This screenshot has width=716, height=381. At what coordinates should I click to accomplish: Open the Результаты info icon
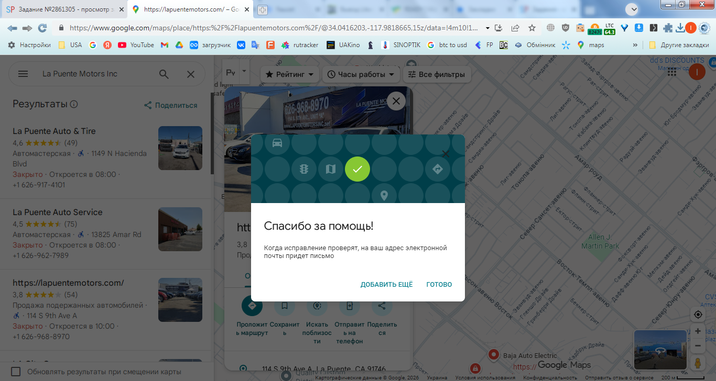click(x=74, y=104)
